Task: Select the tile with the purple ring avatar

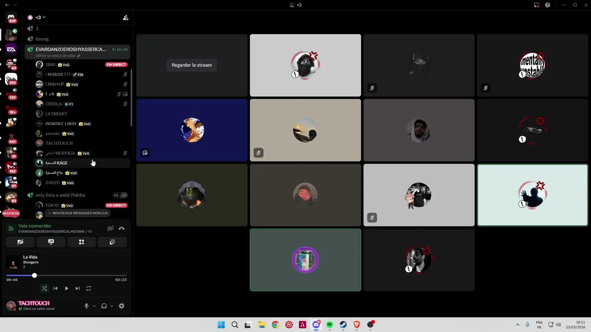Action: coord(305,260)
